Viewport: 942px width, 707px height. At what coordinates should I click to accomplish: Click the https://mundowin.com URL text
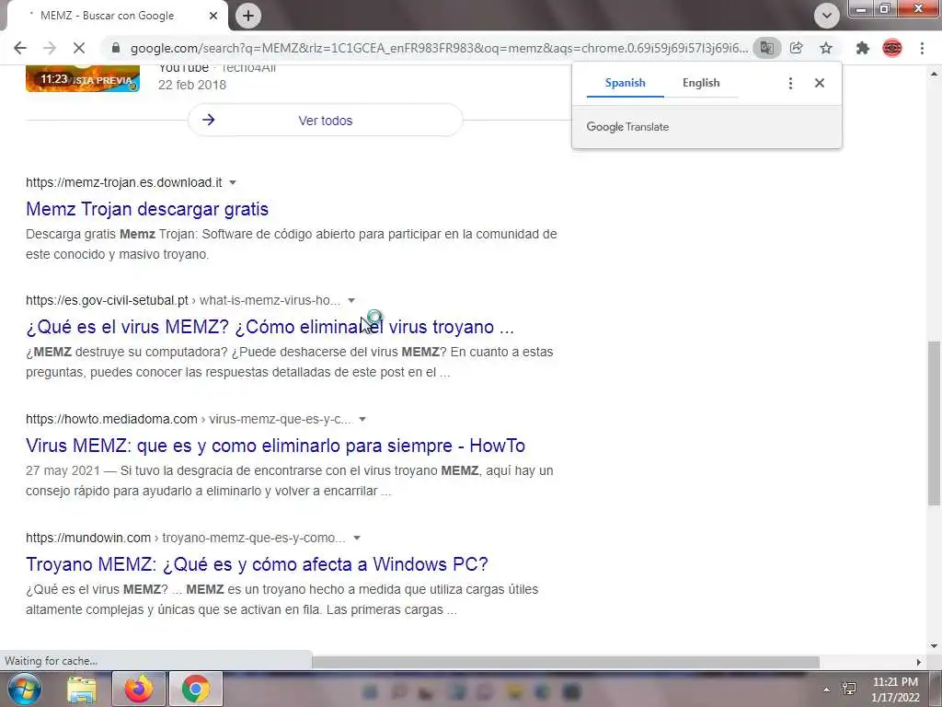pos(88,538)
